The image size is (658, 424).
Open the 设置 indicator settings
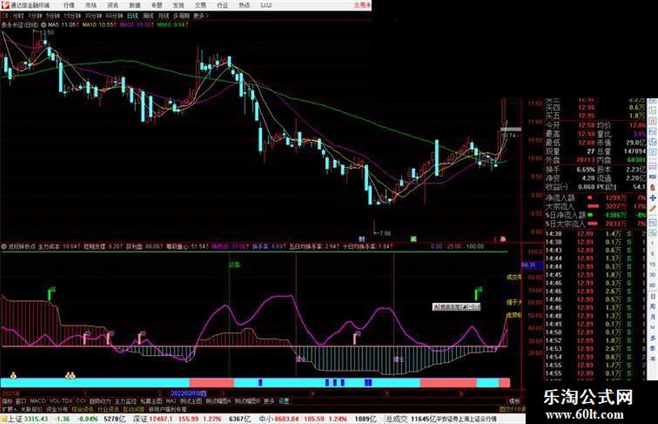coord(283,401)
